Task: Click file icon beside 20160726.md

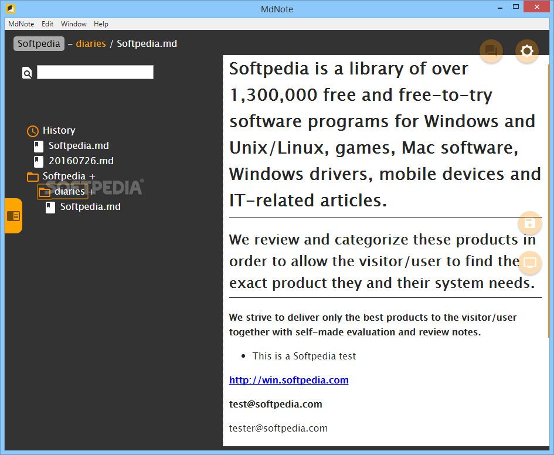Action: tap(39, 161)
